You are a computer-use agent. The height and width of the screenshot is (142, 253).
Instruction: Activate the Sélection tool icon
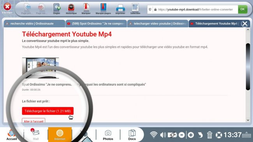pyautogui.click(x=135, y=7)
